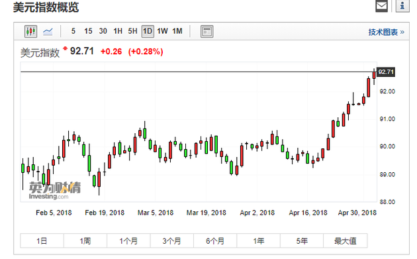Click the 美元指数 instrument name
This screenshot has height=259, width=417.
click(x=40, y=53)
